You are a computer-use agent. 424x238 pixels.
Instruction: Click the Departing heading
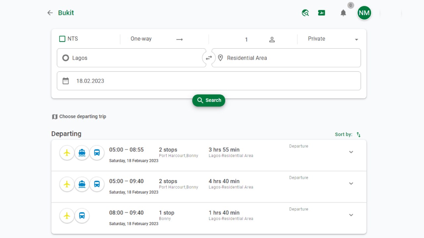[66, 134]
